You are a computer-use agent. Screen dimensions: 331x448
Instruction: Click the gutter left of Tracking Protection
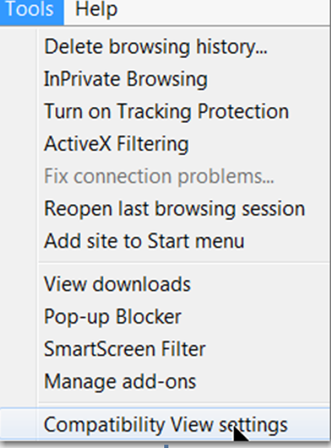[19, 111]
